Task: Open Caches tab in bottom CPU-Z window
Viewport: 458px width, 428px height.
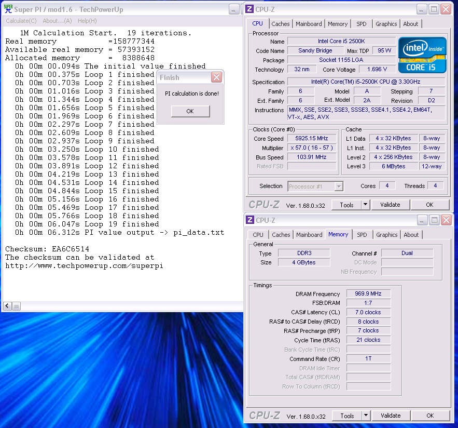Action: tap(281, 235)
